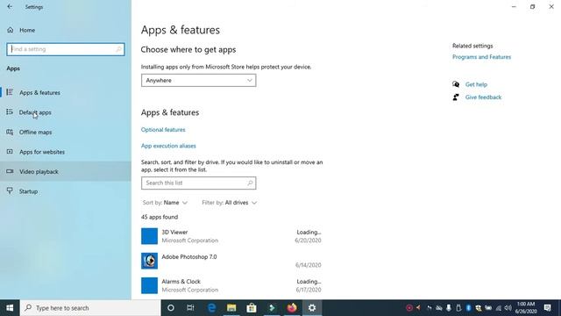This screenshot has width=561, height=316.
Task: Open Cortana circle on taskbar
Action: tap(171, 308)
